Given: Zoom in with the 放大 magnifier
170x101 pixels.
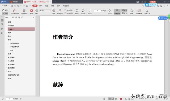Looking at the screenshot, I should (x=54, y=12).
